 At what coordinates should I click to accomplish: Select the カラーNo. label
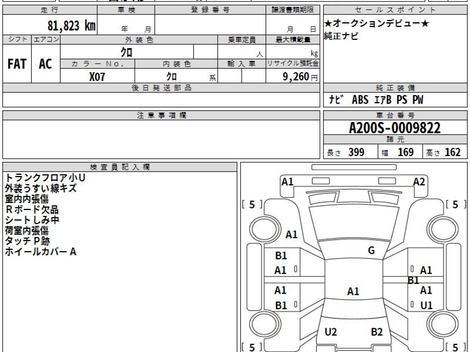98,64
